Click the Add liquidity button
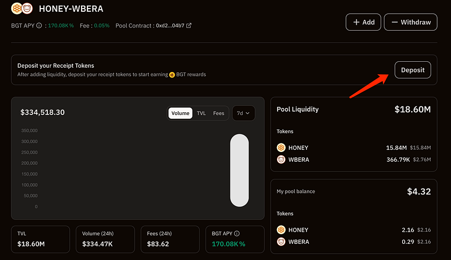451x260 pixels. (x=363, y=22)
